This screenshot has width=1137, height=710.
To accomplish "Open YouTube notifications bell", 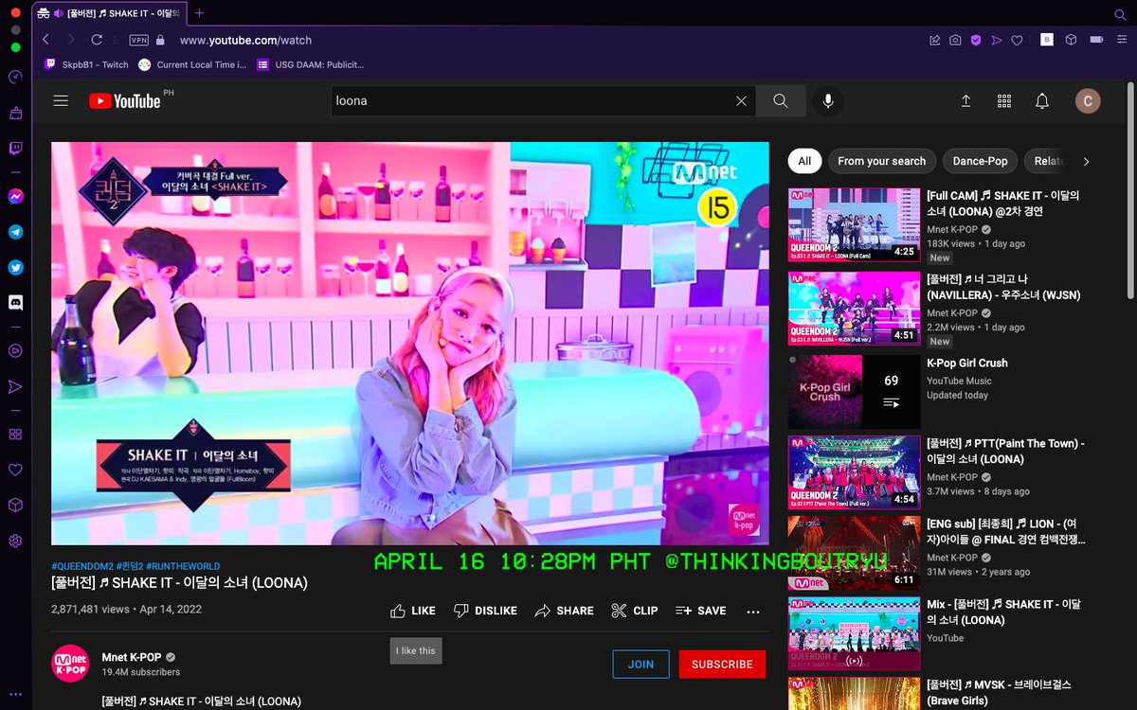I will tap(1042, 100).
